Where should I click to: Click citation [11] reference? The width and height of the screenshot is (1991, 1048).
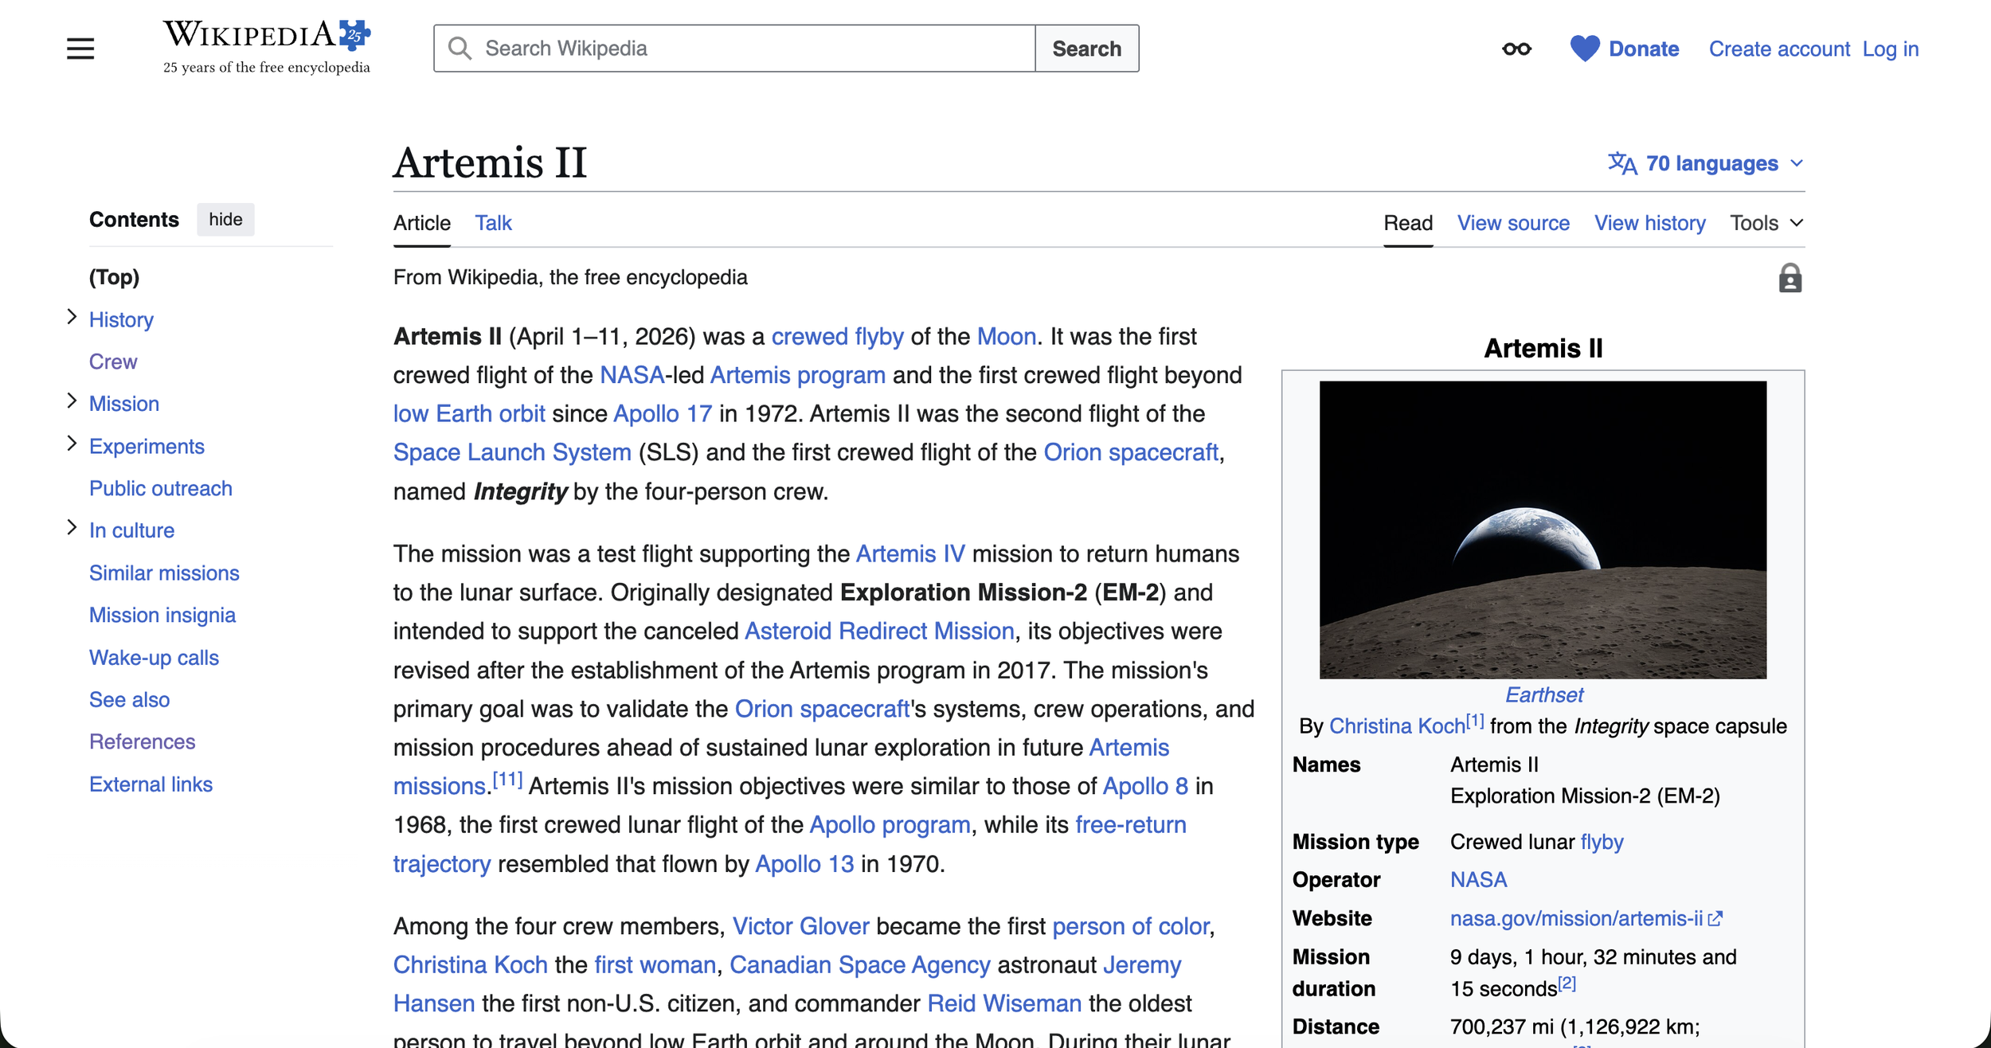(x=507, y=780)
